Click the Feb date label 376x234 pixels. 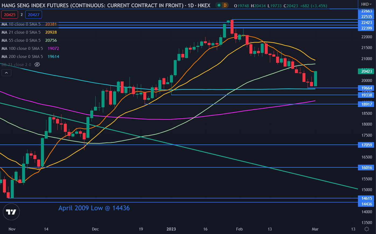coord(239,229)
